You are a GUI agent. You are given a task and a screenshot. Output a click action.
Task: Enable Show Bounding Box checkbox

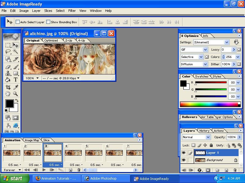48,22
